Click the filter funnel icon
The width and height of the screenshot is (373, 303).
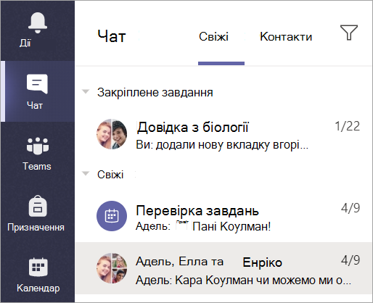coord(349,32)
